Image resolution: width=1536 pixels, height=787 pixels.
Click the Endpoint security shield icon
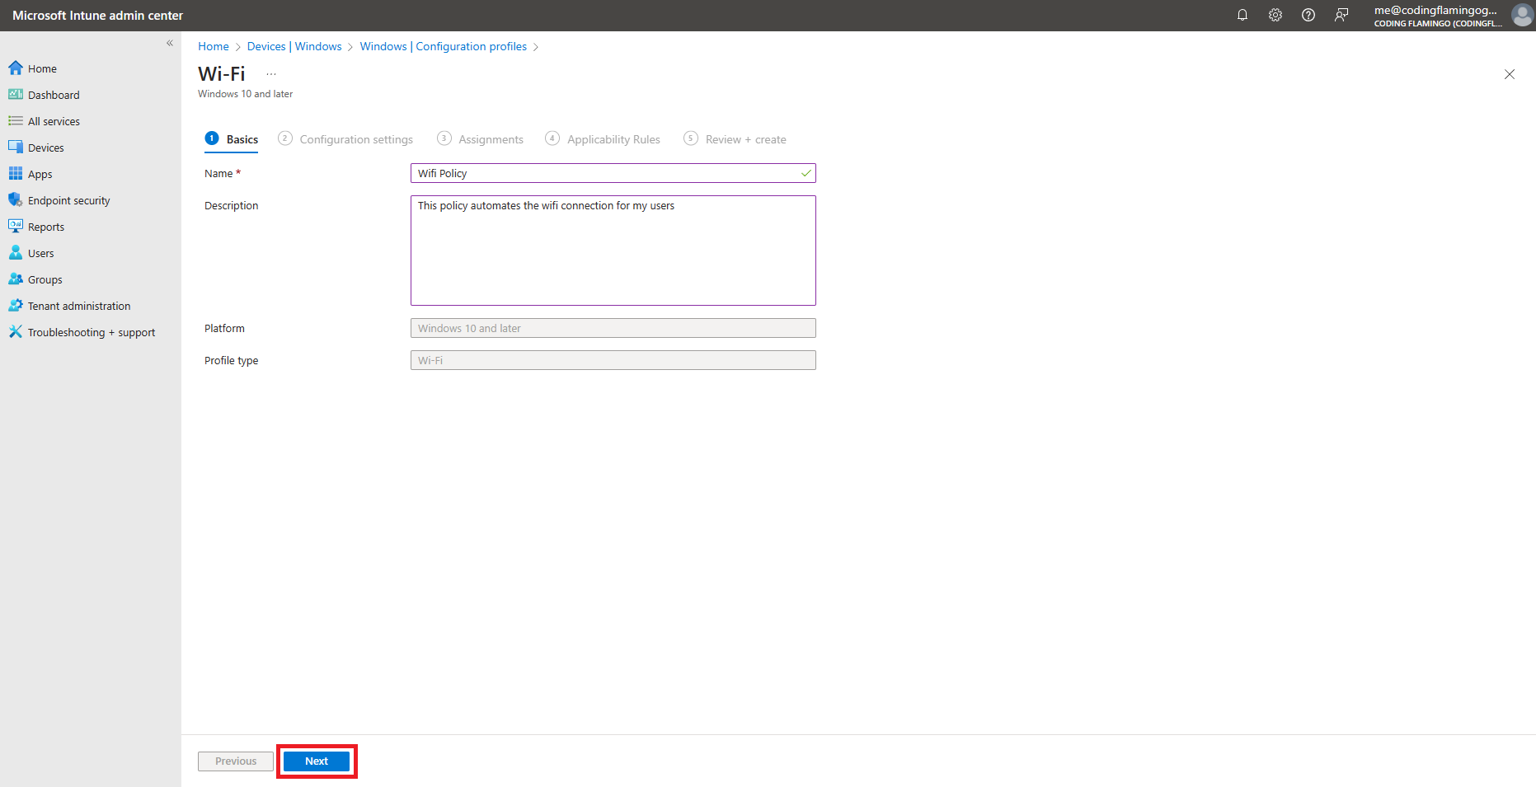click(16, 199)
